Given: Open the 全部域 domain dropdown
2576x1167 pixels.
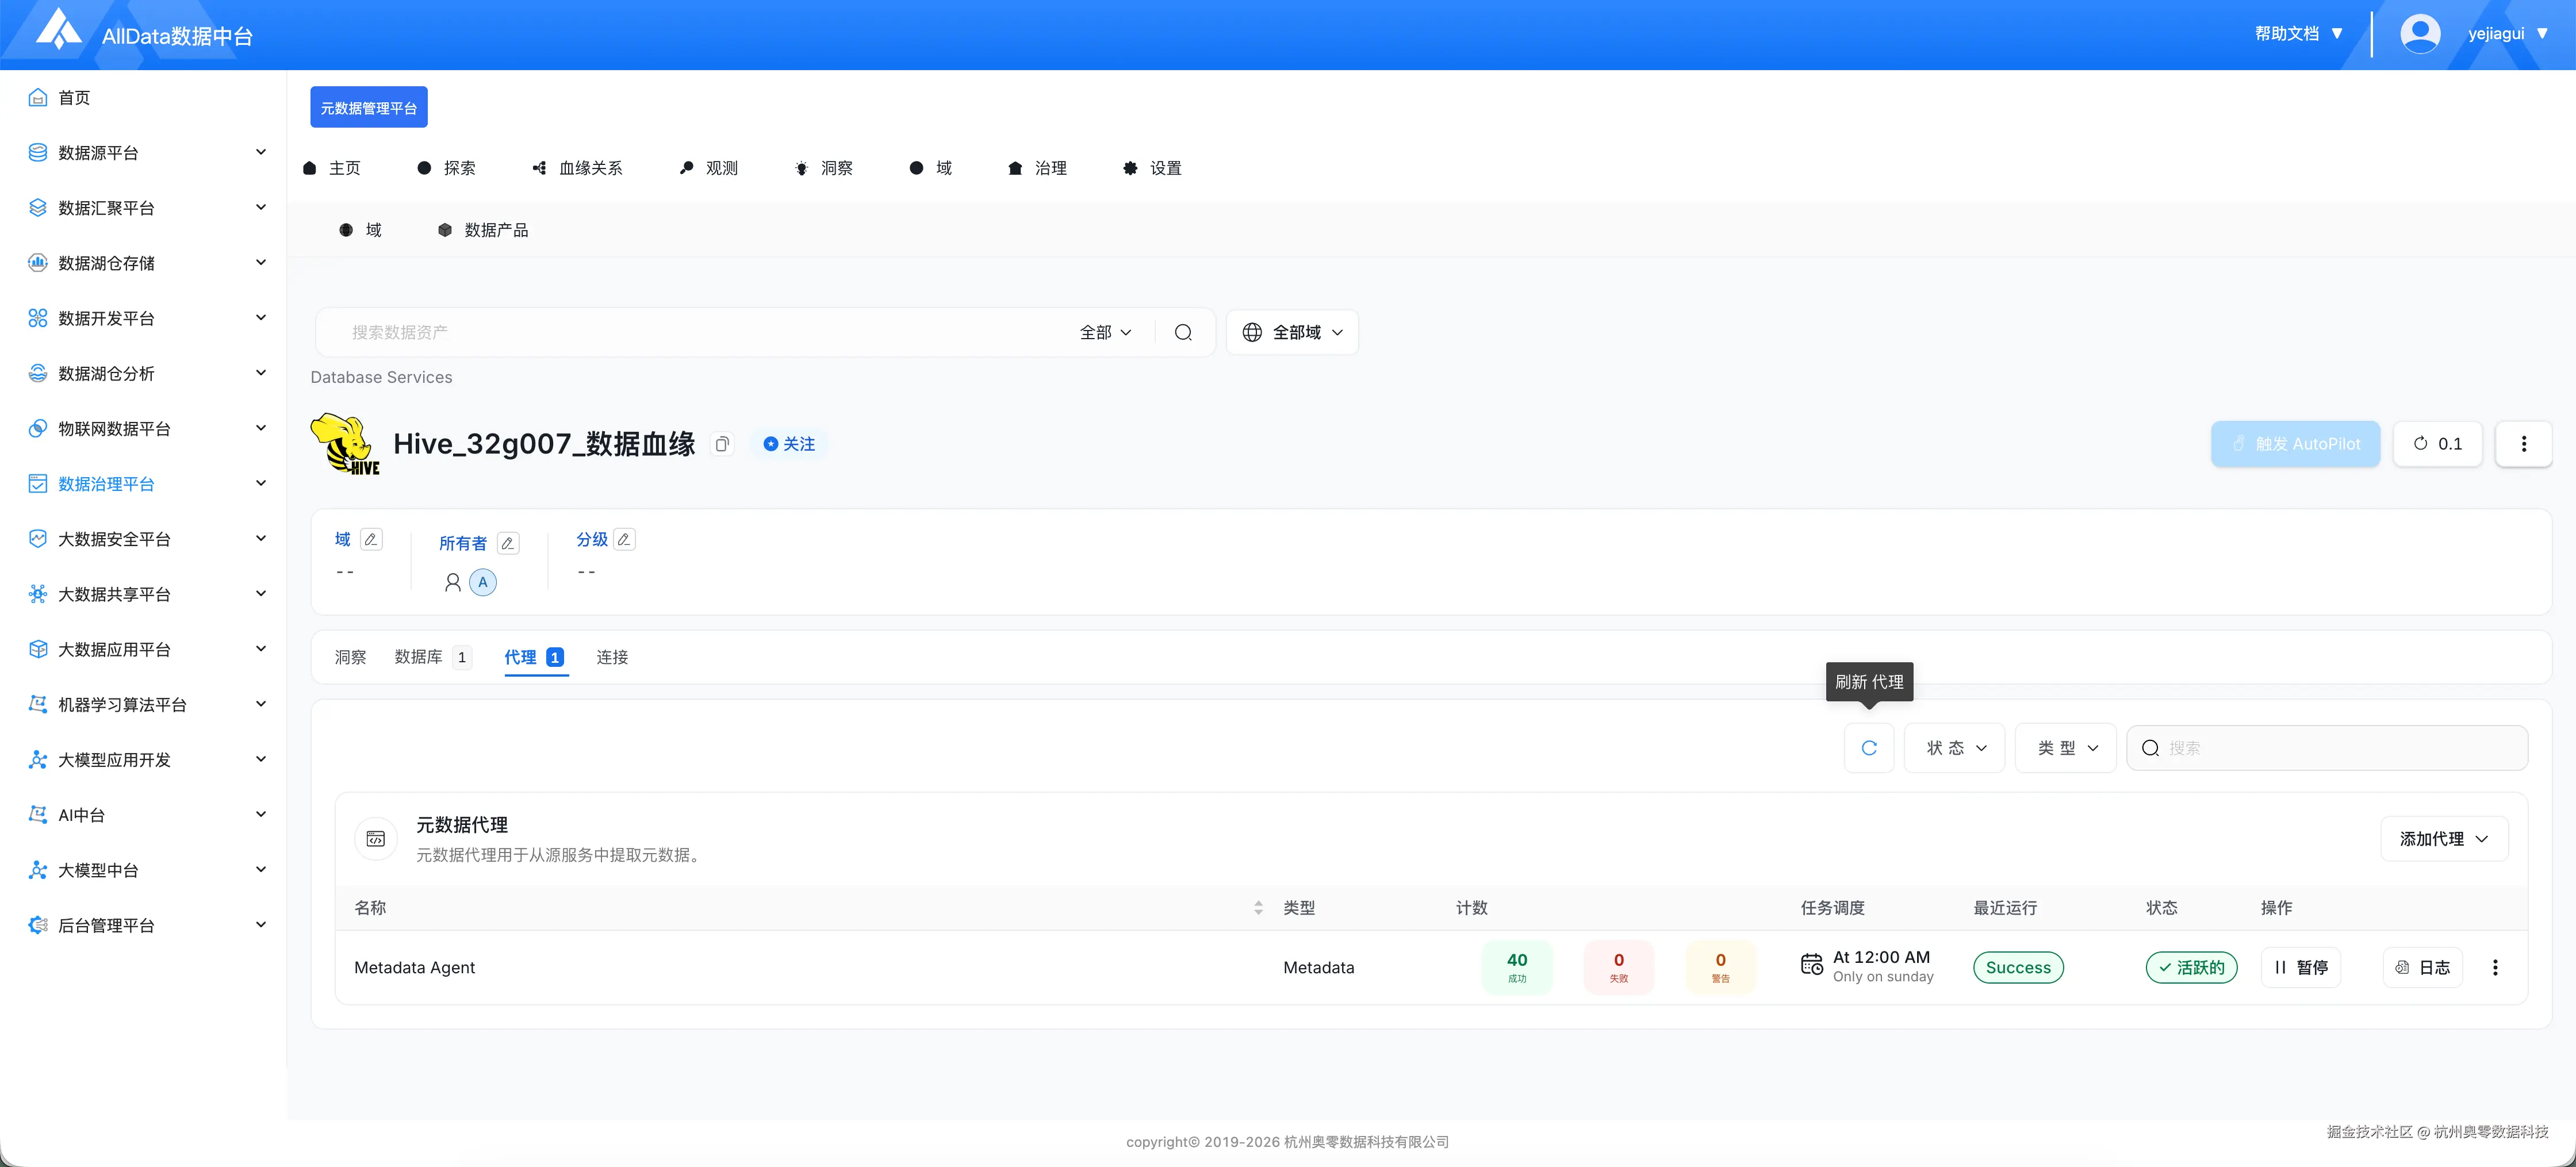Looking at the screenshot, I should click(x=1292, y=332).
